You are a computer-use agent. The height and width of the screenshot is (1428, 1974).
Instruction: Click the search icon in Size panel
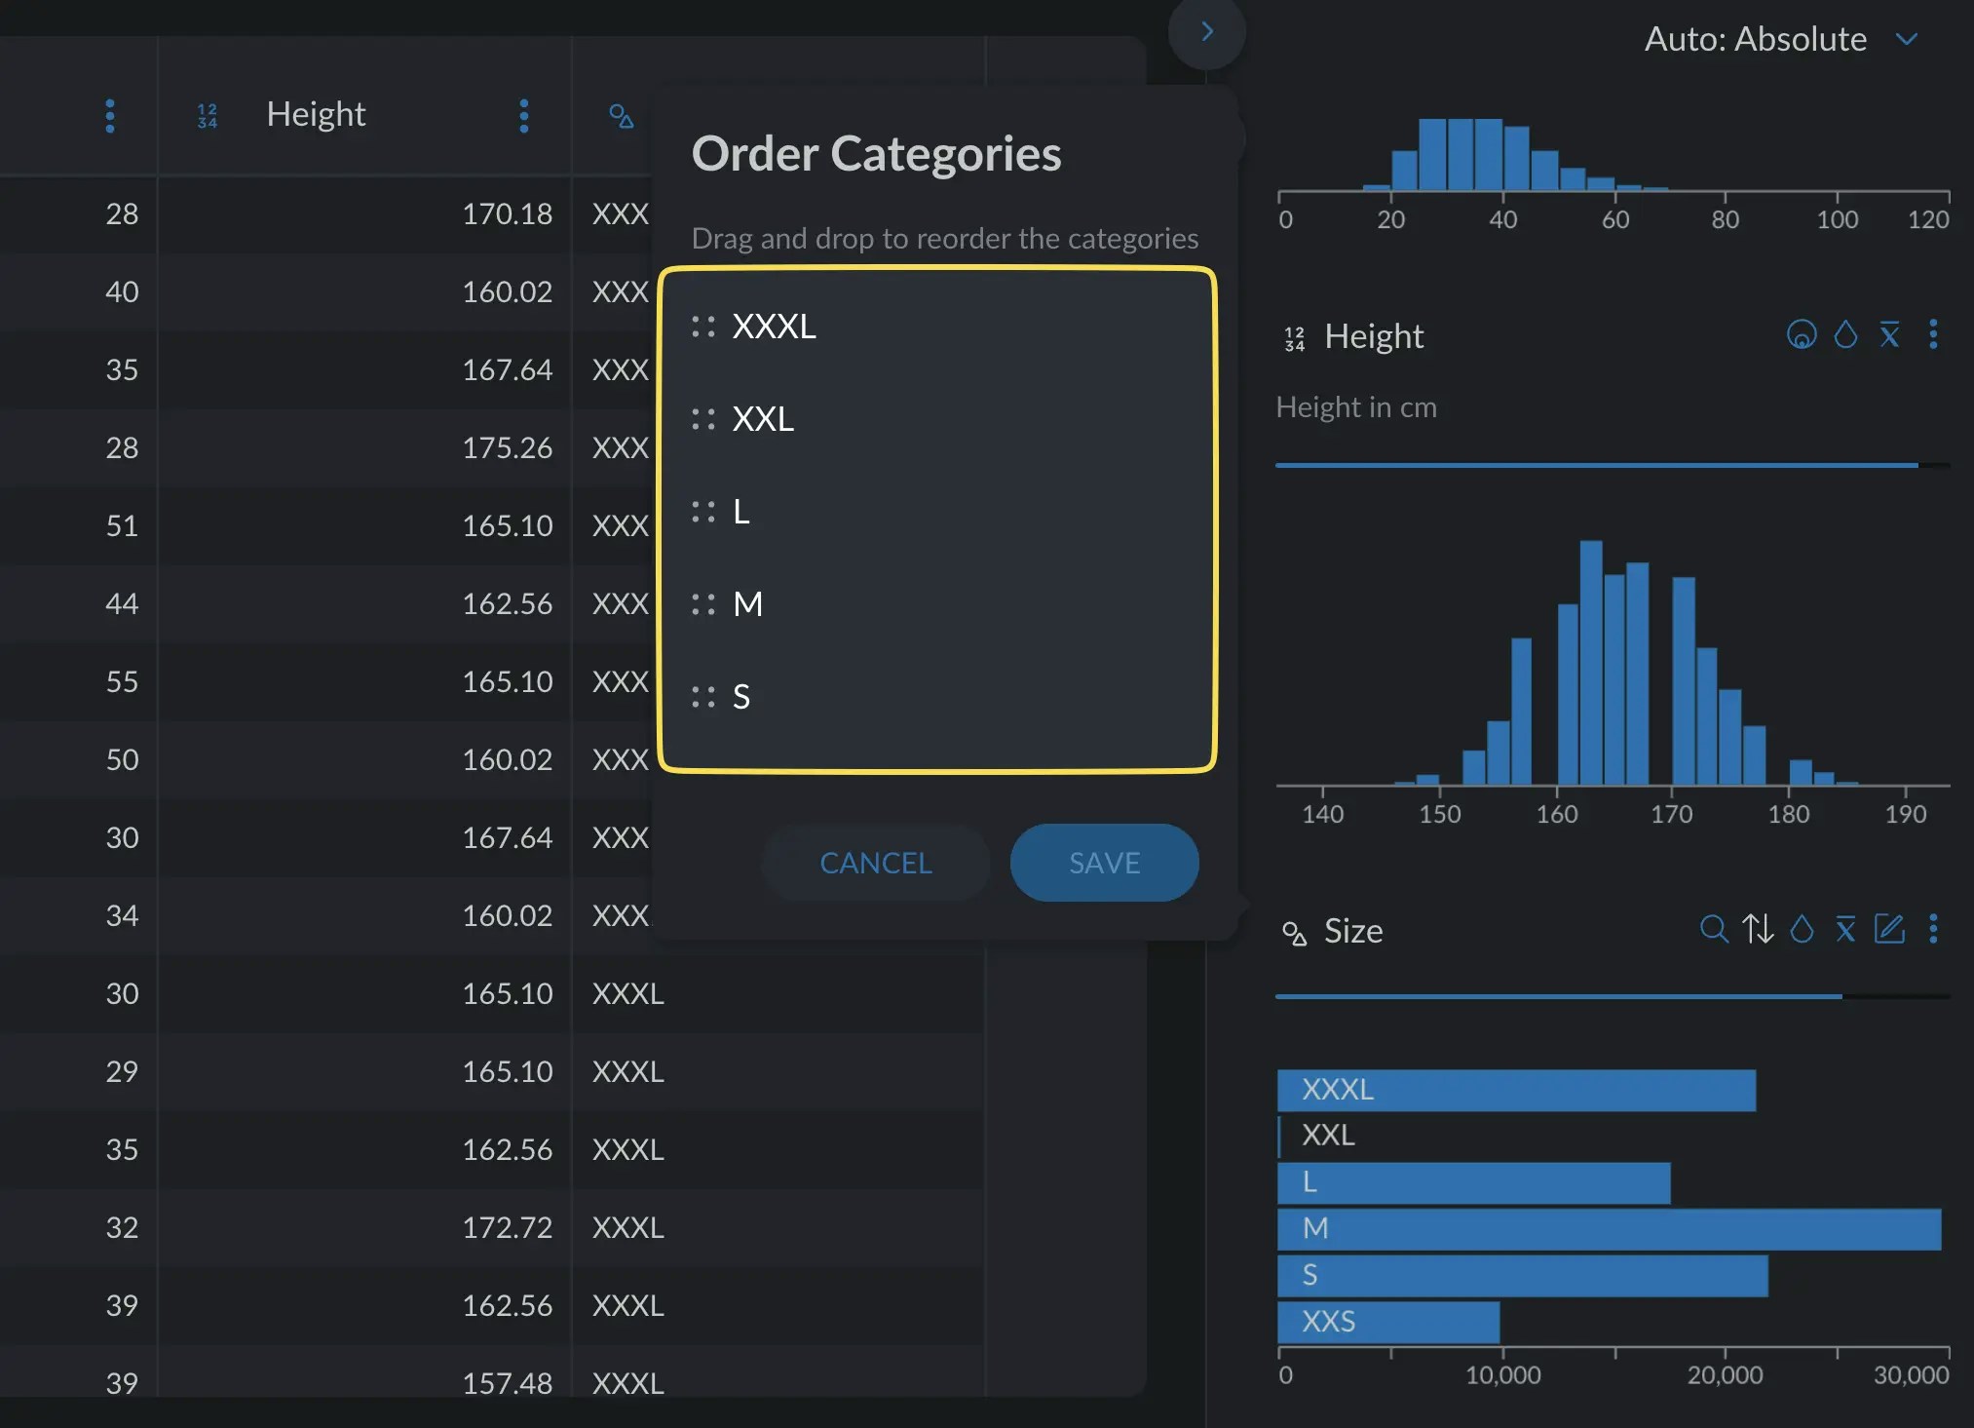click(1713, 929)
